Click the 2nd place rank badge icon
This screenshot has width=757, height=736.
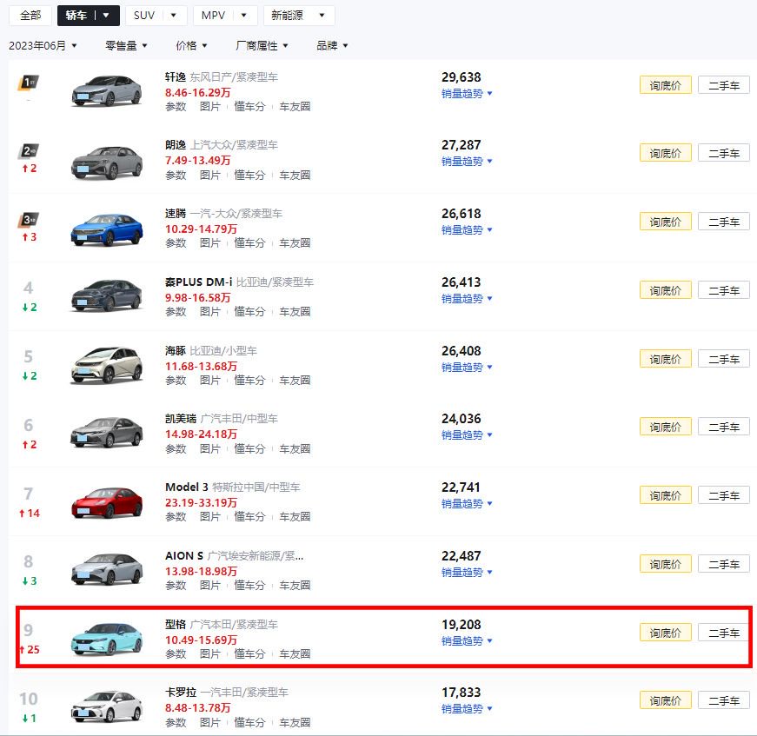[x=29, y=151]
